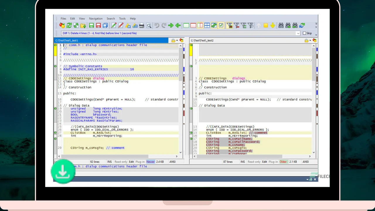The image size is (375, 211).
Task: Click the '#include <errno.h>' line in left pane
Action: pyautogui.click(x=80, y=54)
